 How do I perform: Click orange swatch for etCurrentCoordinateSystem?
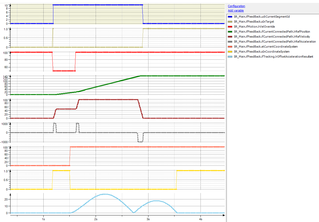230,47
